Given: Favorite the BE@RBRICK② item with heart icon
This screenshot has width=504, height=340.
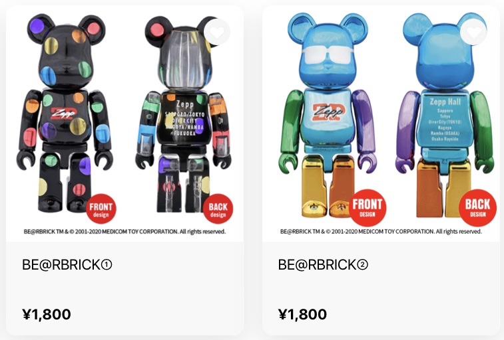Looking at the screenshot, I should pyautogui.click(x=473, y=32).
